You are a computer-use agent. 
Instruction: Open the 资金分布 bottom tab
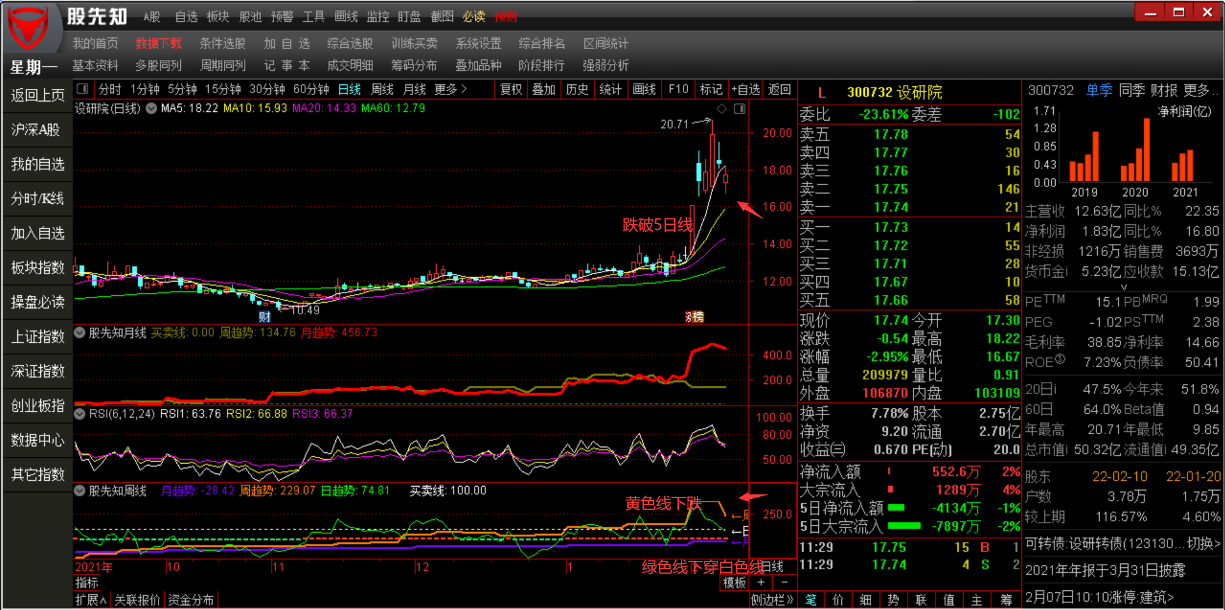190,600
